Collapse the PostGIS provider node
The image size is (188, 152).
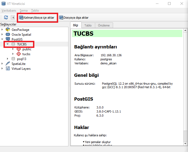coord(2,39)
